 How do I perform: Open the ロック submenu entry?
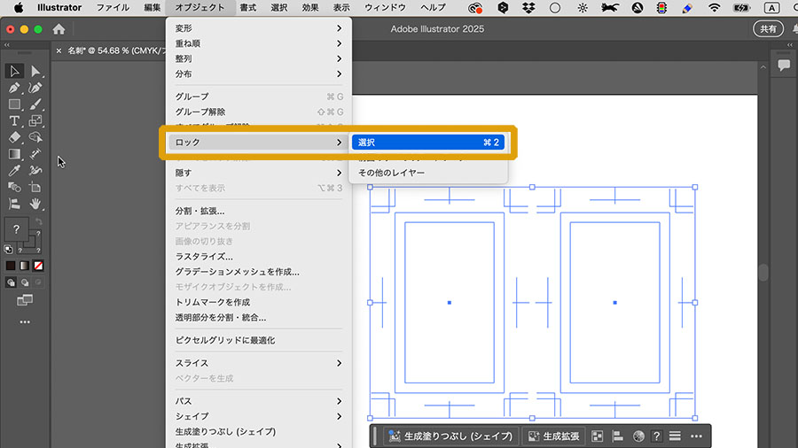pyautogui.click(x=259, y=143)
